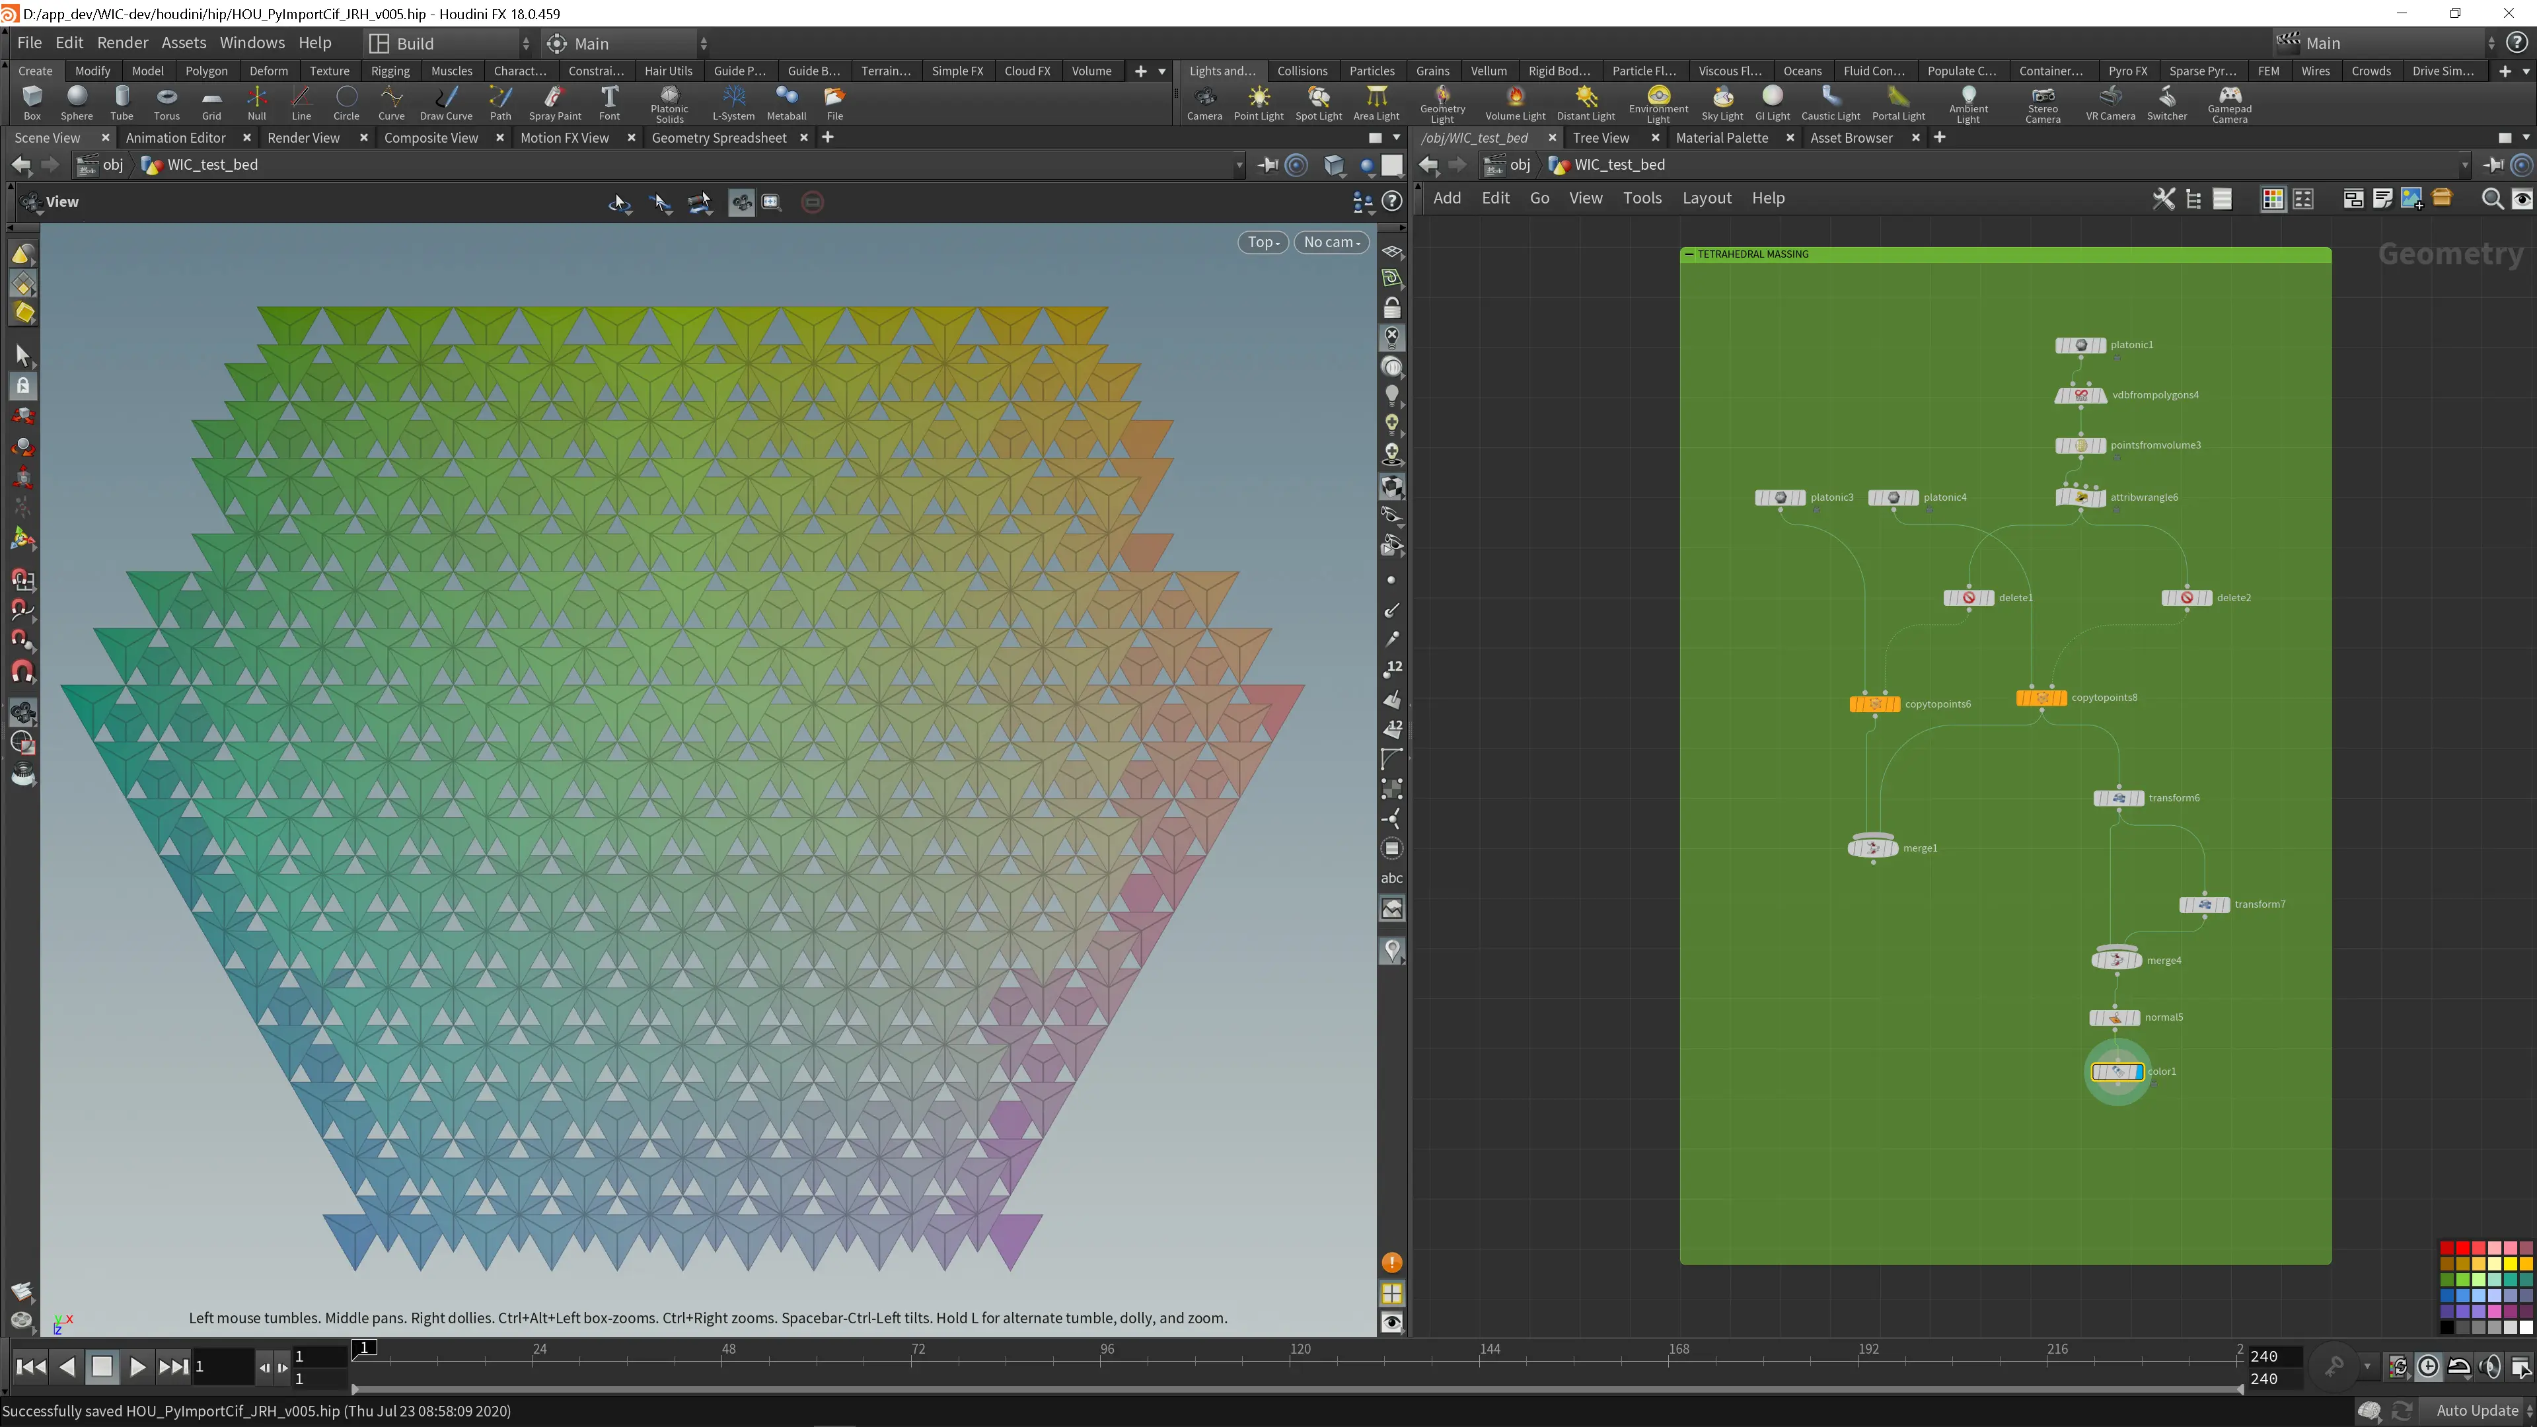Pick the Draw Curve tool

pos(446,102)
